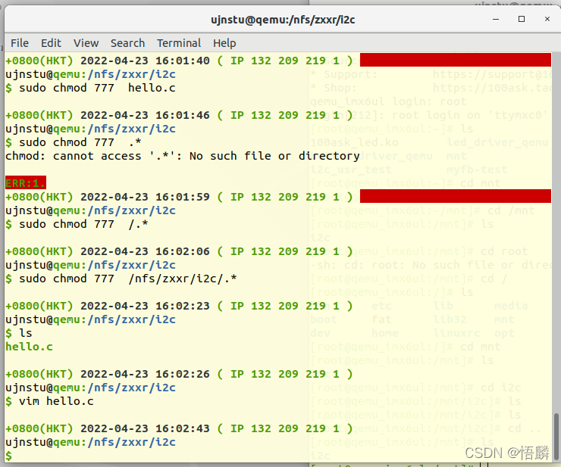Screen dimensions: 561x467
Task: Open the Edit menu
Action: 51,43
